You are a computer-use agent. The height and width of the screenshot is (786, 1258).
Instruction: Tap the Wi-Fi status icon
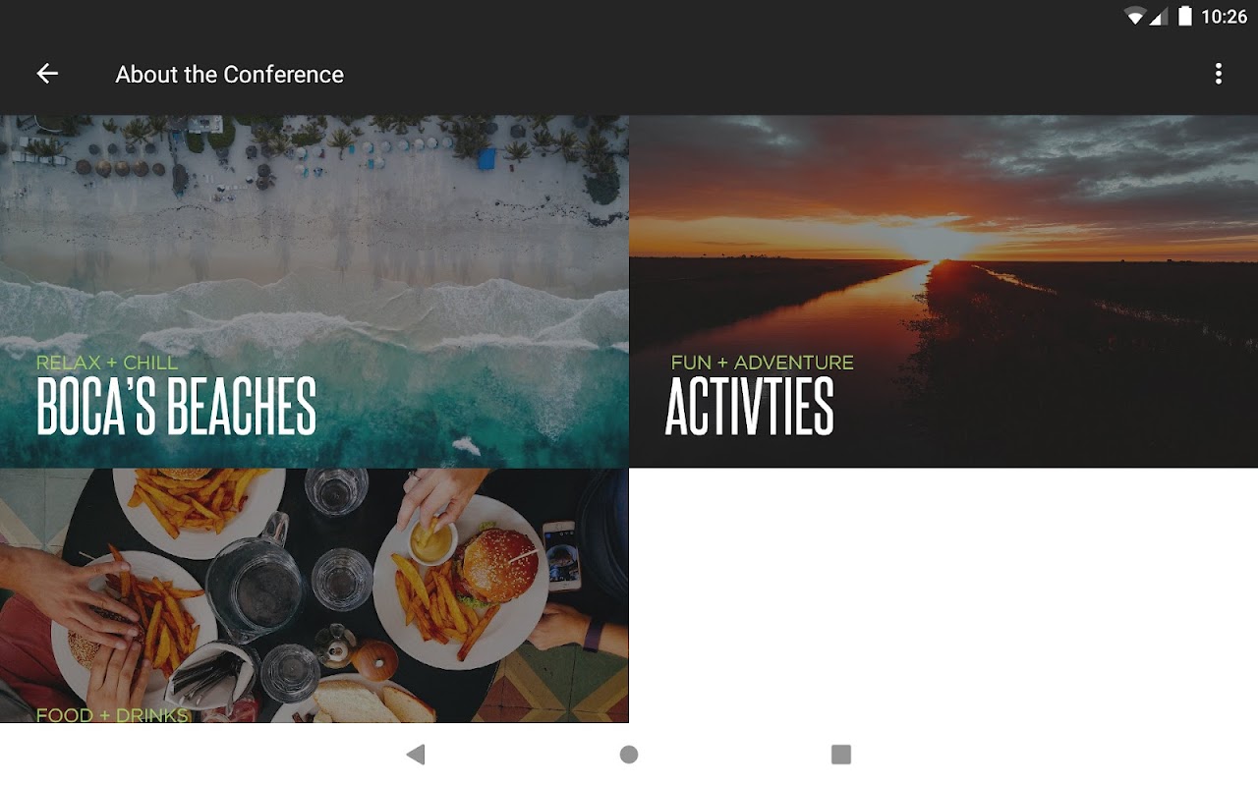(1135, 16)
